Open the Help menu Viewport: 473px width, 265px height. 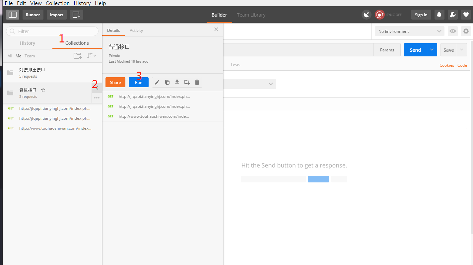pyautogui.click(x=101, y=3)
